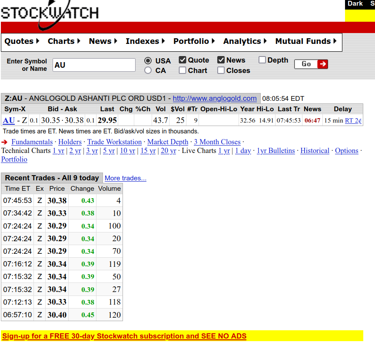Select the CA radio button
Screen dimensions: 375x352
click(148, 70)
